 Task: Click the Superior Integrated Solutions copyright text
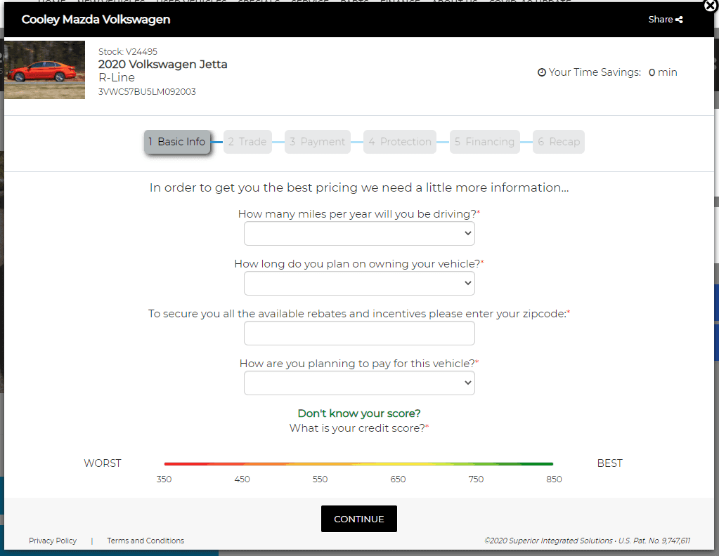[x=588, y=541]
